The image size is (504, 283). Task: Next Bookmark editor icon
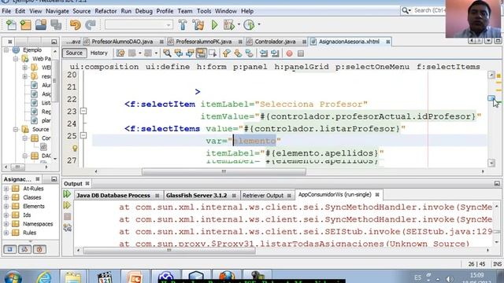tap(238, 53)
